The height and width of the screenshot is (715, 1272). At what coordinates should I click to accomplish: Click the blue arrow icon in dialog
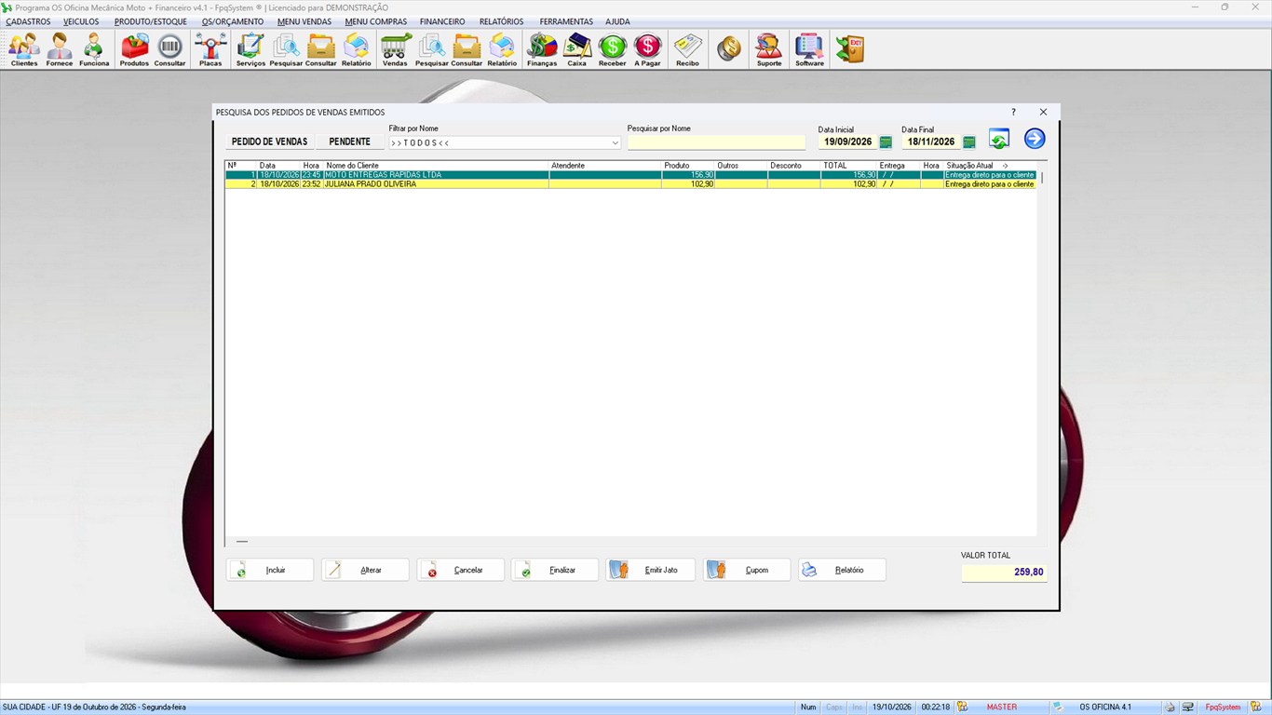pos(1035,139)
